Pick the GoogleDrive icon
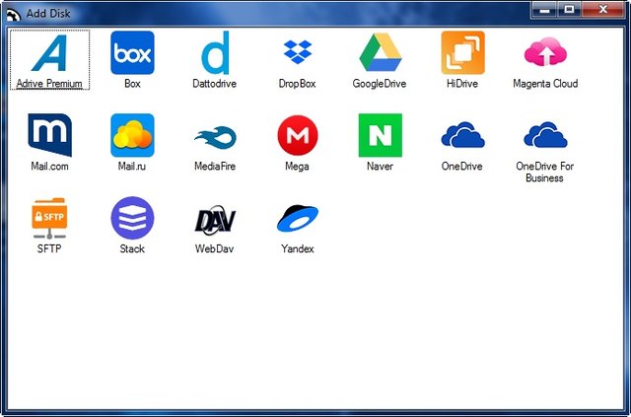 380,53
